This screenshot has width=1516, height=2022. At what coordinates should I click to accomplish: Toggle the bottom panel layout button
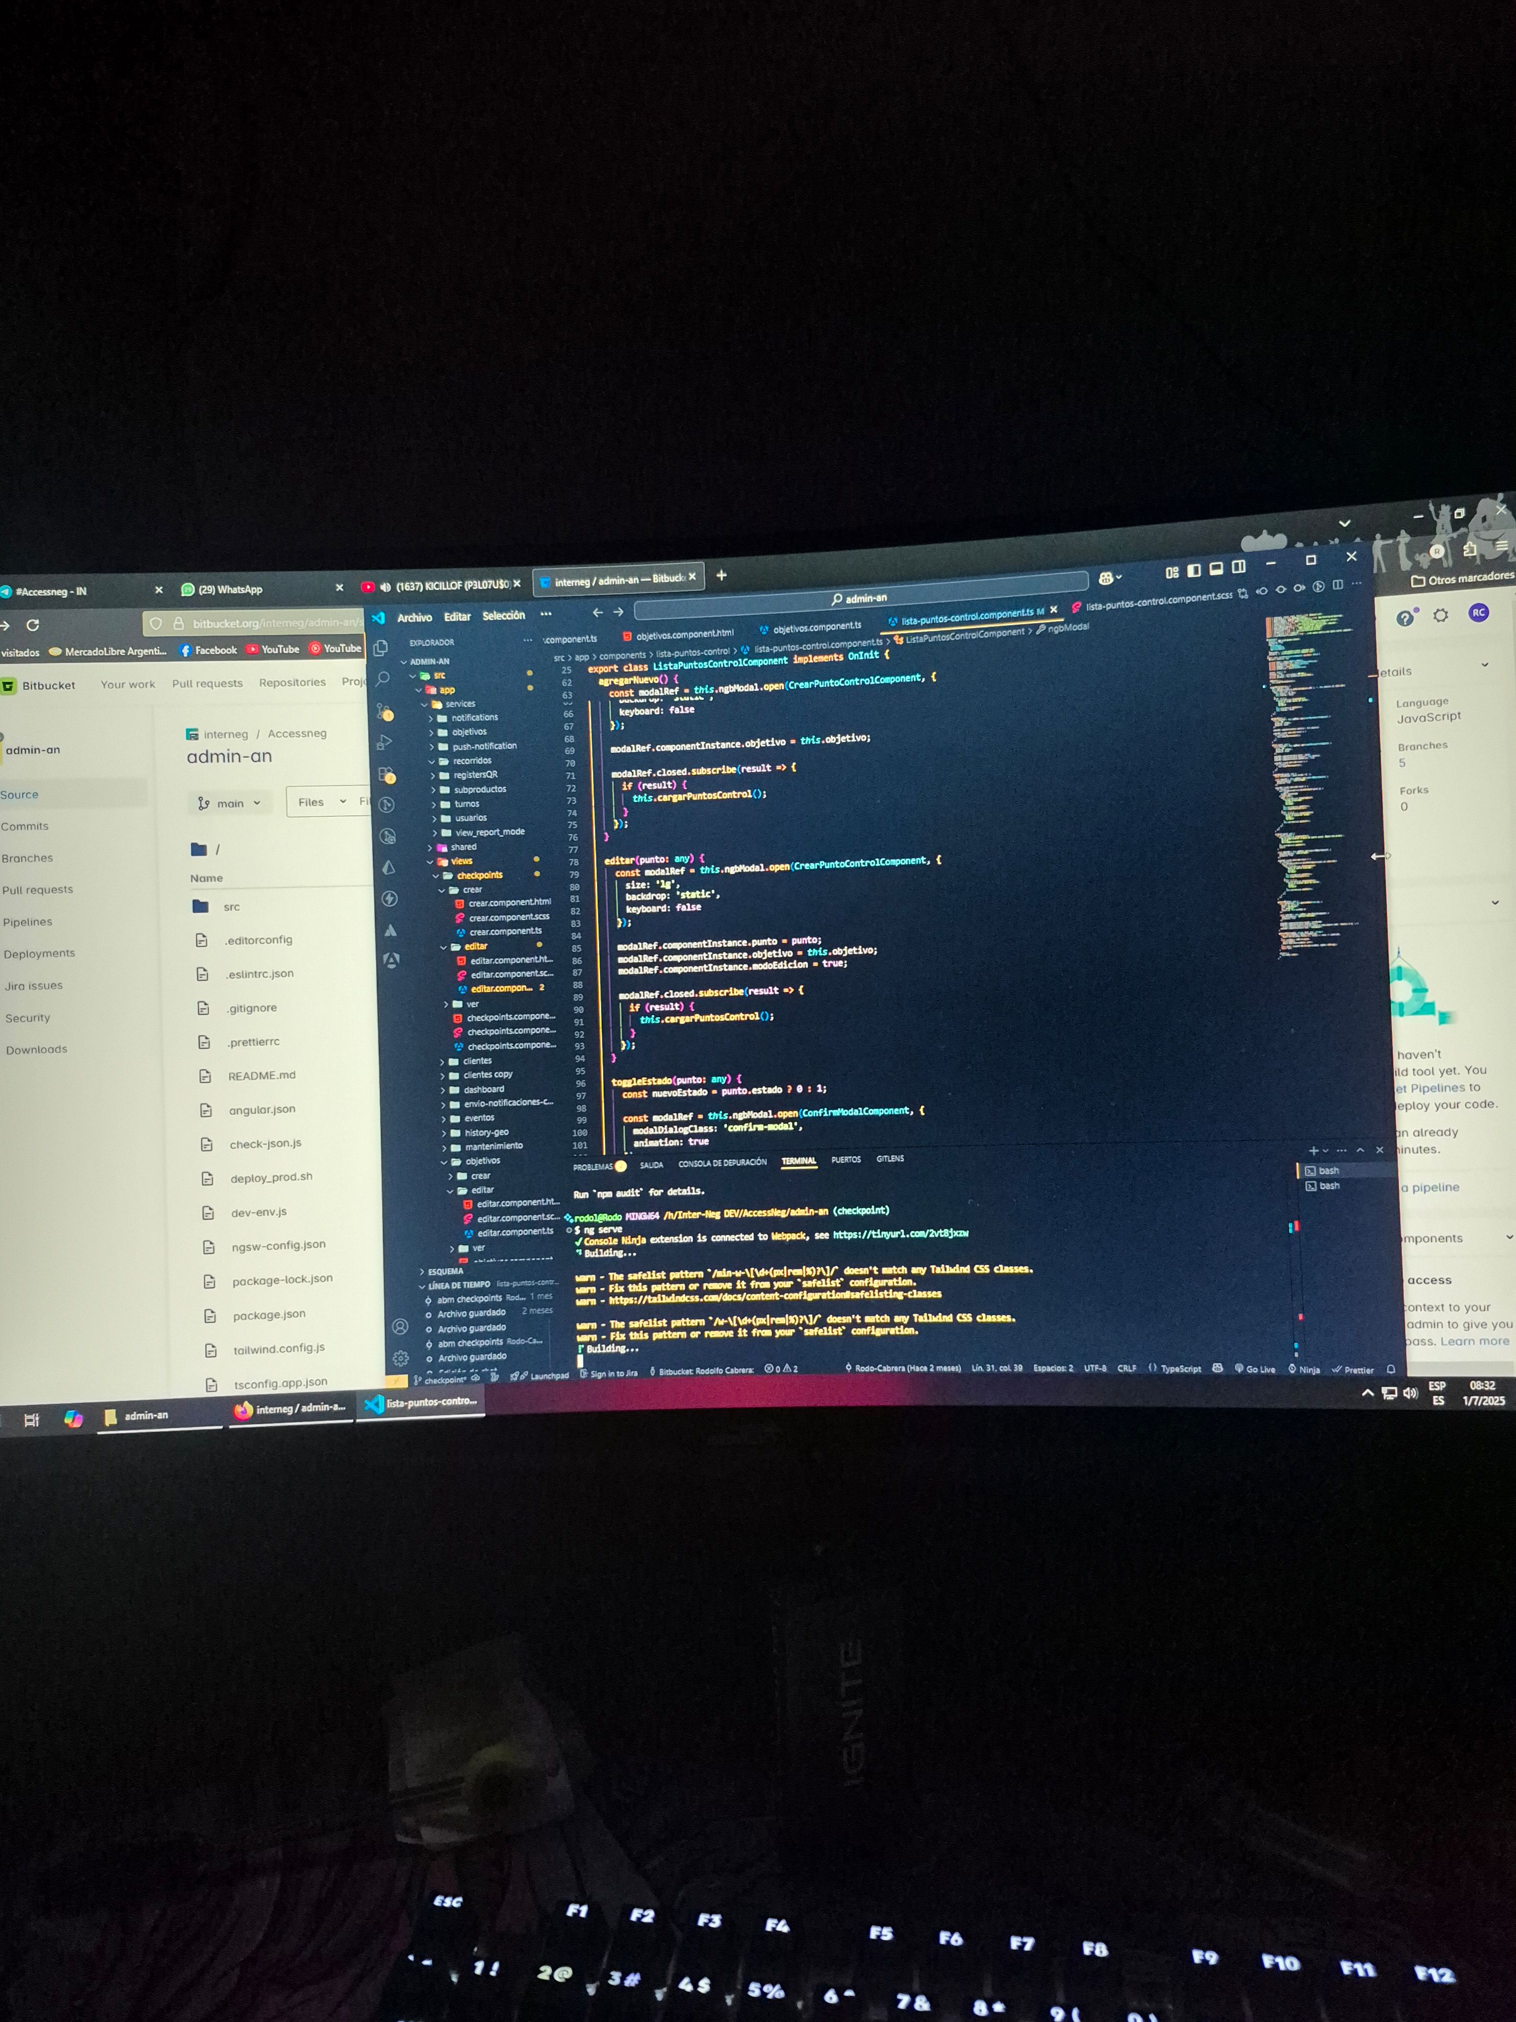[x=1216, y=569]
